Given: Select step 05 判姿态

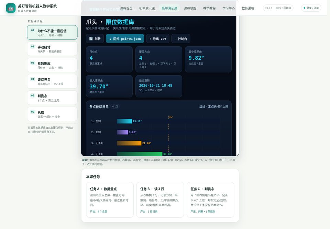Looking at the screenshot, I should 52,98.
